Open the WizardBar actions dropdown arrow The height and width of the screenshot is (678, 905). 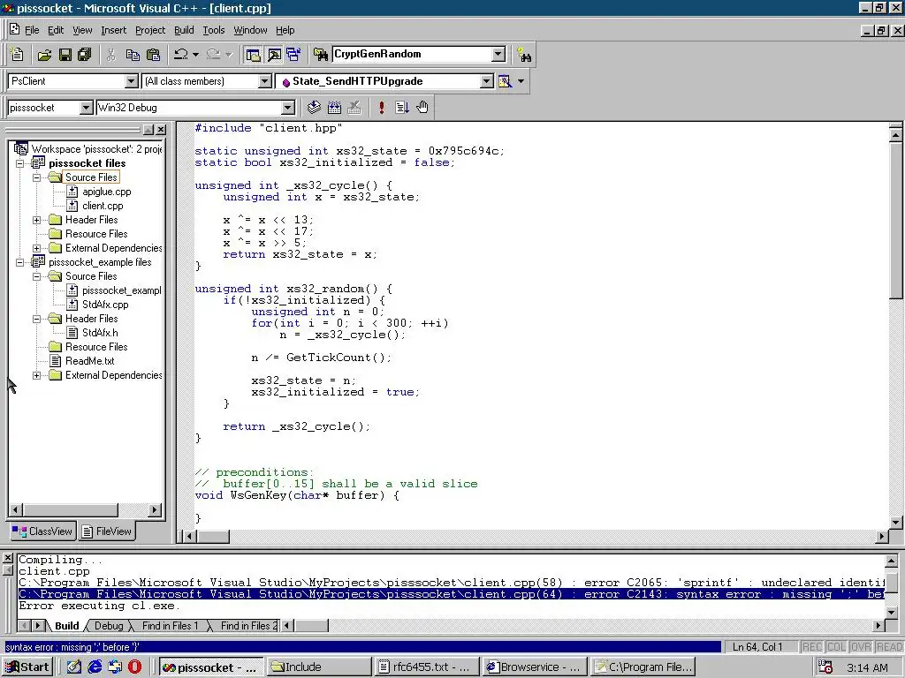[x=521, y=81]
